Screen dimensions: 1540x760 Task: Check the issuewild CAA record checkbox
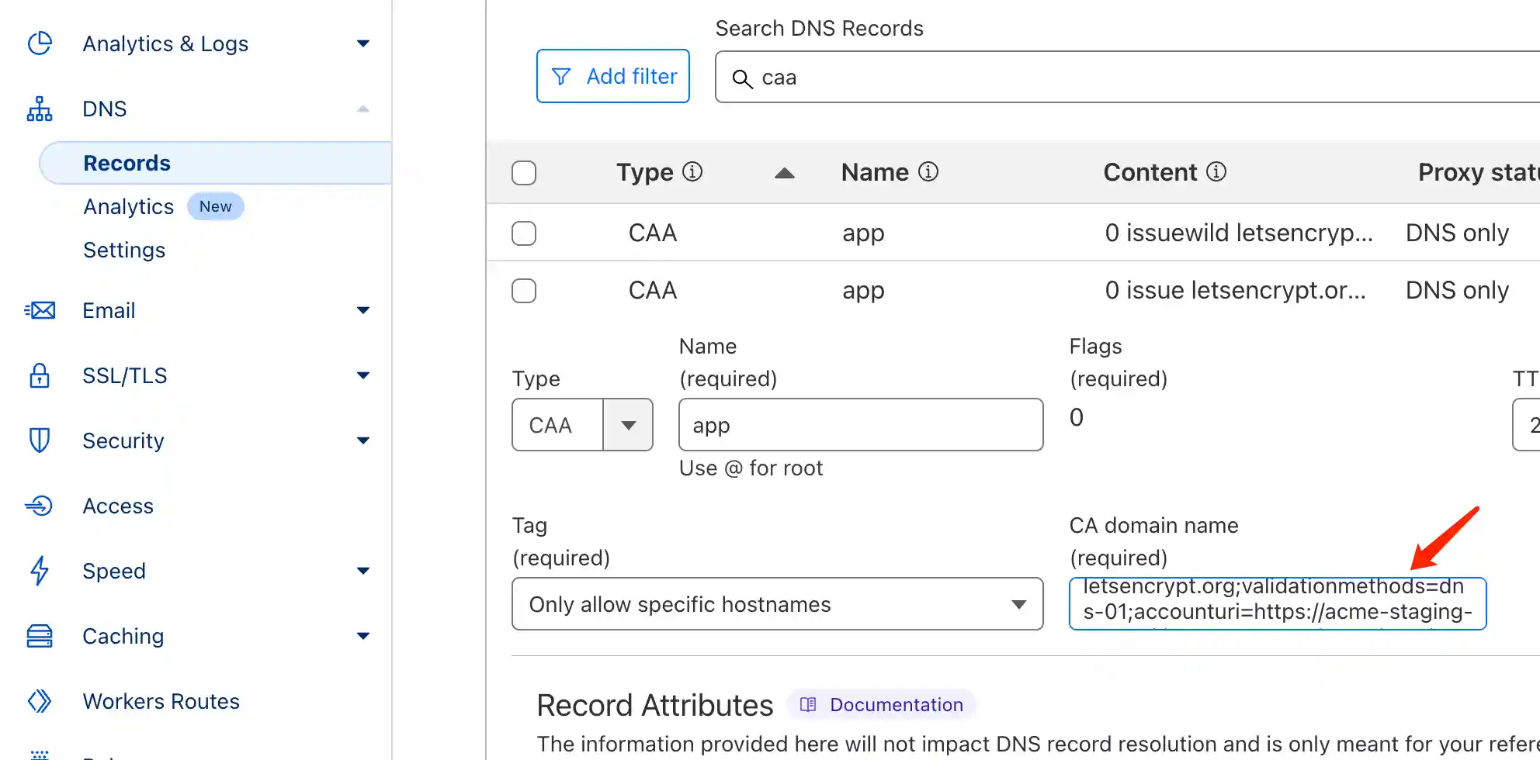pos(524,233)
